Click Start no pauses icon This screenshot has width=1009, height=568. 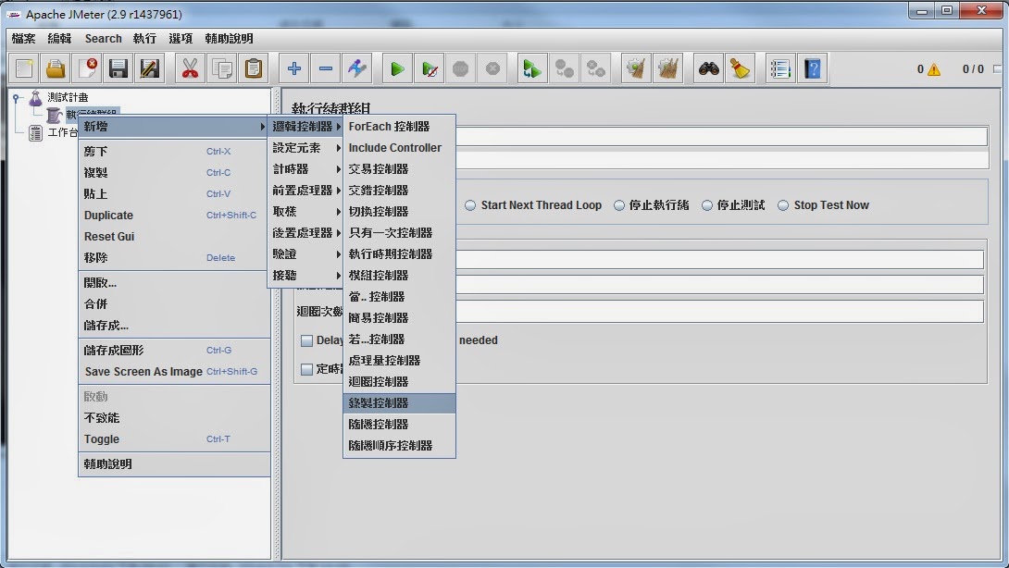point(430,68)
